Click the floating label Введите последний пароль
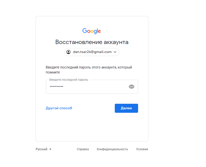Viewport: 206px width, 167px height. click(69, 80)
